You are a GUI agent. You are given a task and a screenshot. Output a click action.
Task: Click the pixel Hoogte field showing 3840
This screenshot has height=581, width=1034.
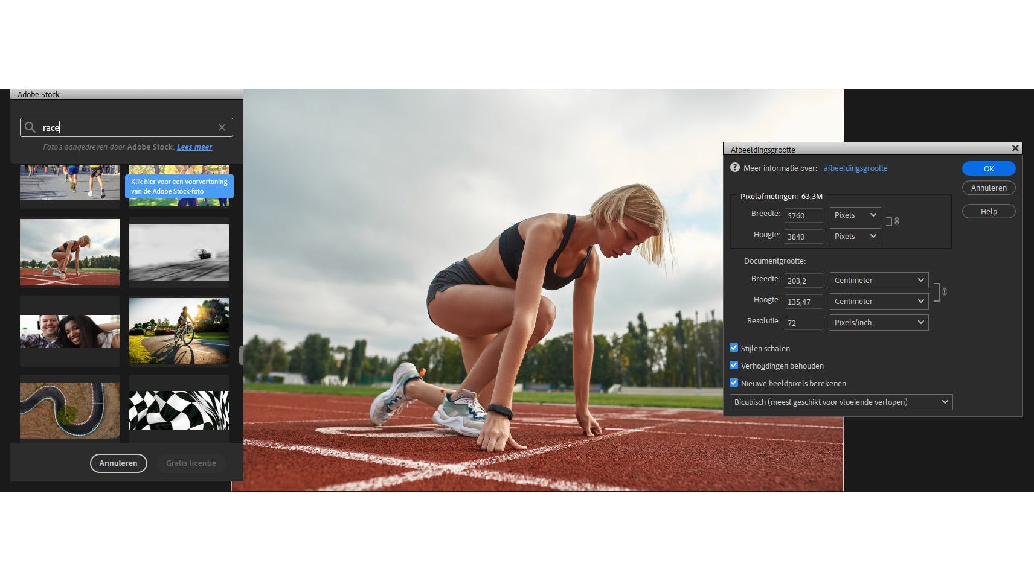[x=803, y=237]
